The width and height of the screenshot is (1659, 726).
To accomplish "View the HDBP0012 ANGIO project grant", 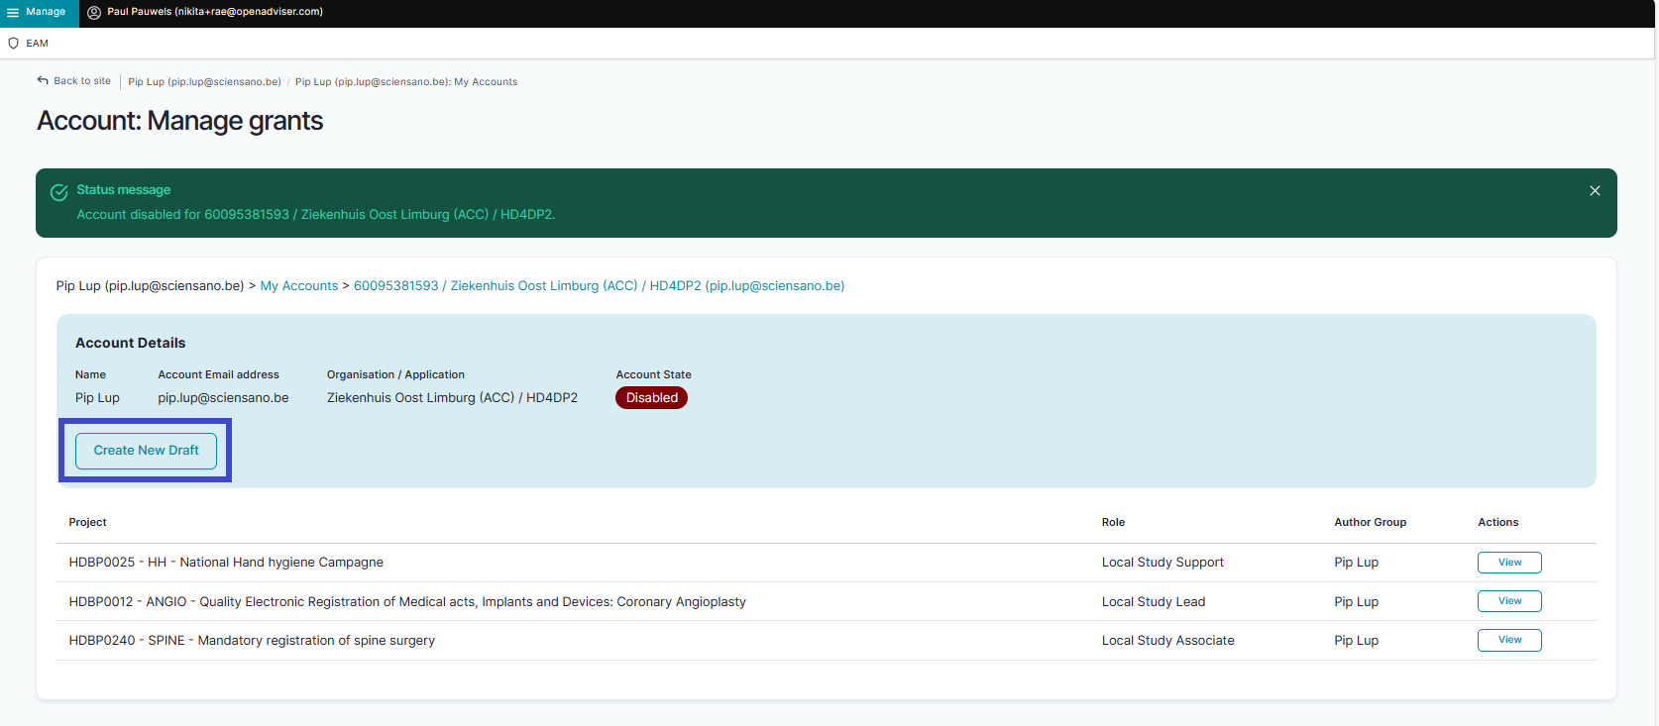I will point(1508,601).
